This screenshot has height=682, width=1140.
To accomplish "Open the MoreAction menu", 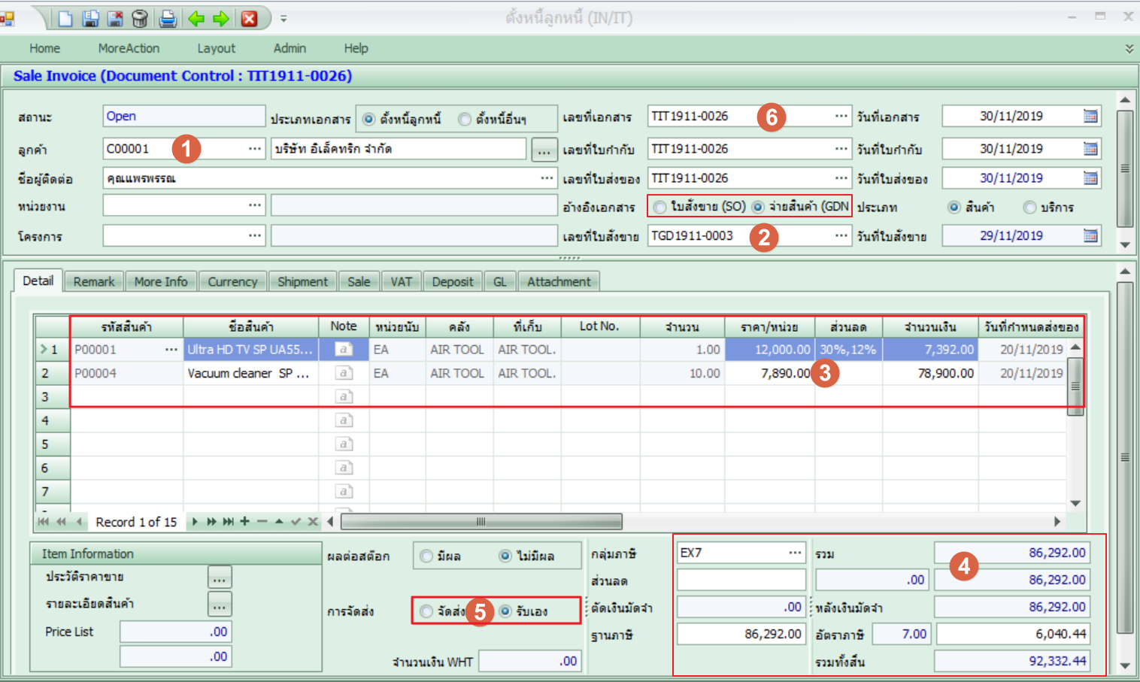I will (129, 48).
